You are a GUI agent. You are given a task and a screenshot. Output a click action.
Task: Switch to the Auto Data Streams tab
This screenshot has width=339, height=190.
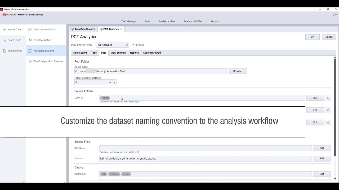tap(83, 29)
